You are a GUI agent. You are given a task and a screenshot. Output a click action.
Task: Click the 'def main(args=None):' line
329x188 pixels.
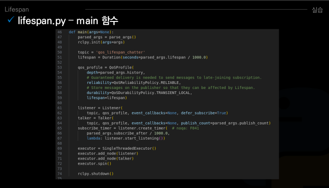(x=91, y=32)
